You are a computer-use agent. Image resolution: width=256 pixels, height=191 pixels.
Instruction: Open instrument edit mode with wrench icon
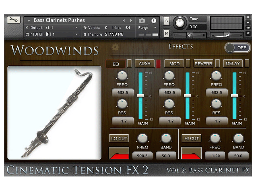14,20
